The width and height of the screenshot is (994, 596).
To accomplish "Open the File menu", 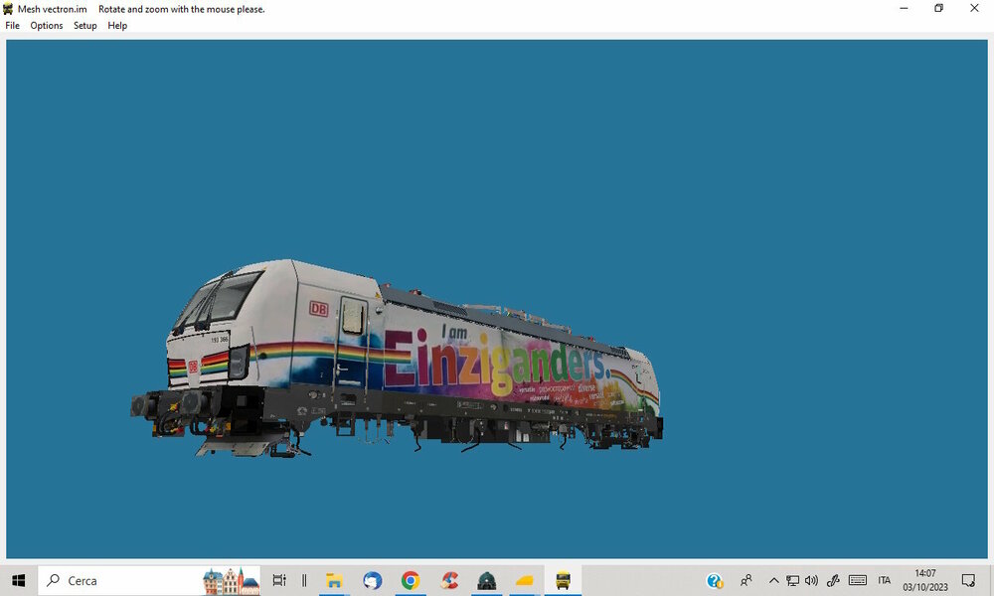I will tap(12, 26).
